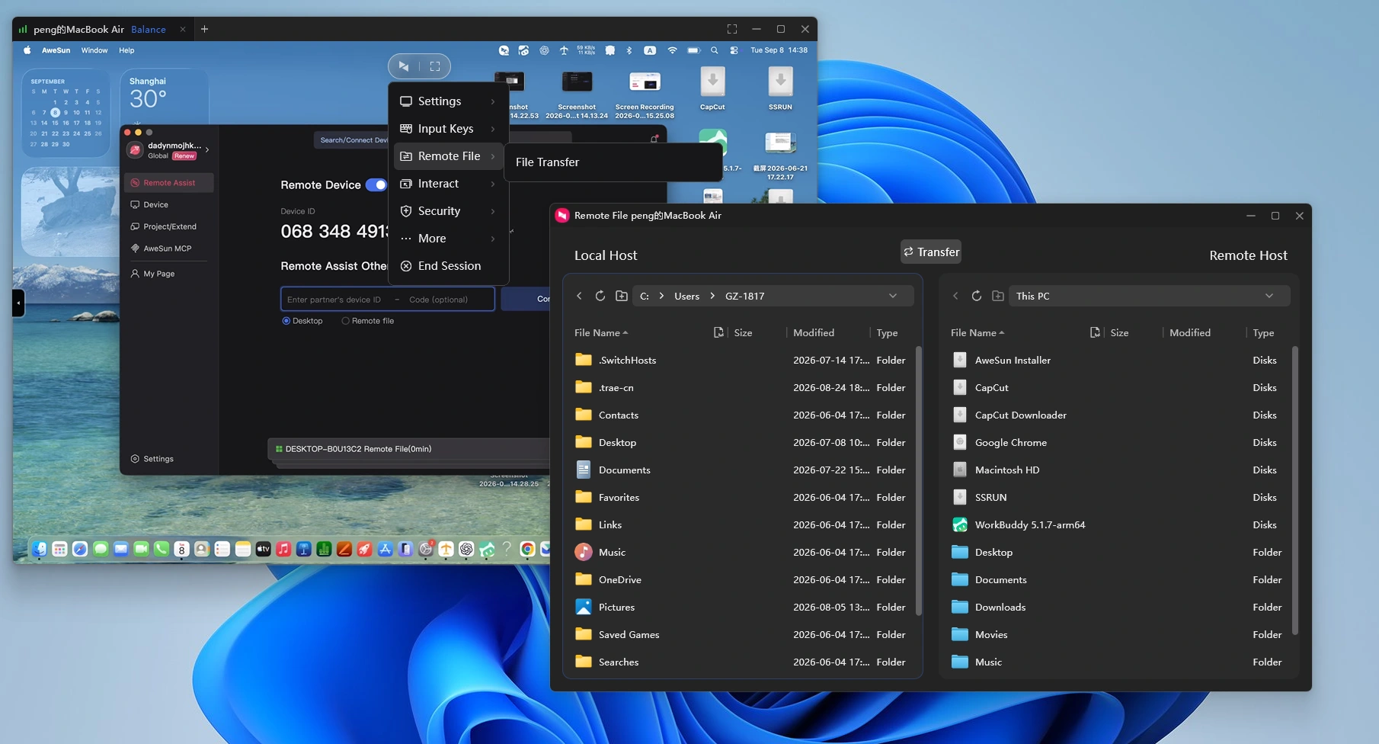
Task: Open Device in AweSun sidebar
Action: [x=169, y=204]
